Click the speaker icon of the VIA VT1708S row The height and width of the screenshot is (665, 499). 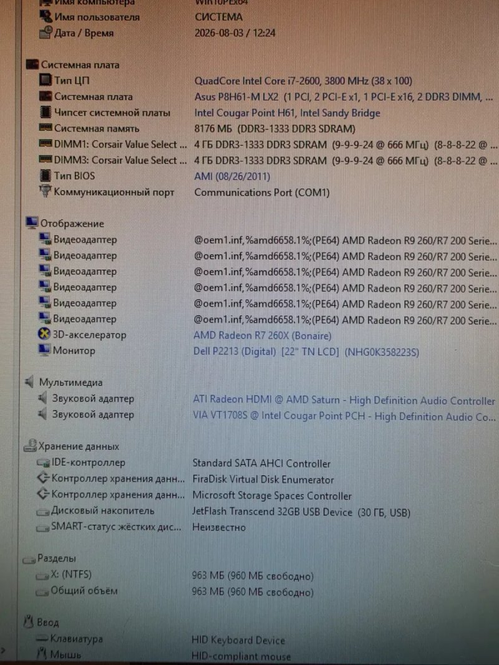[x=42, y=413]
